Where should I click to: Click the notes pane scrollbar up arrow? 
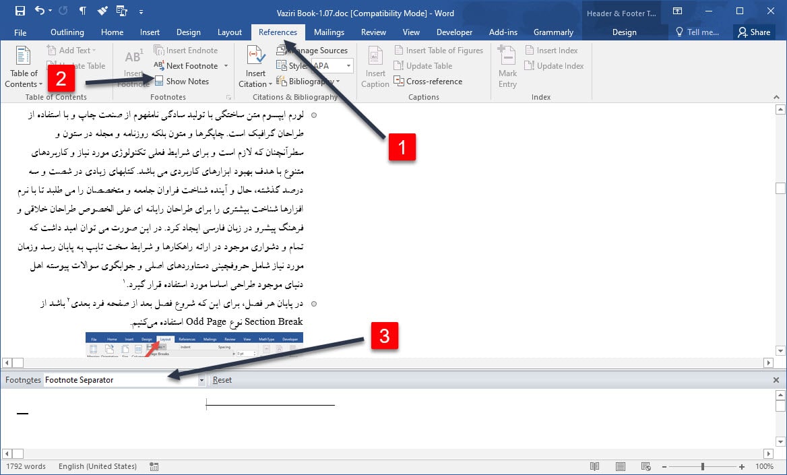(x=780, y=395)
